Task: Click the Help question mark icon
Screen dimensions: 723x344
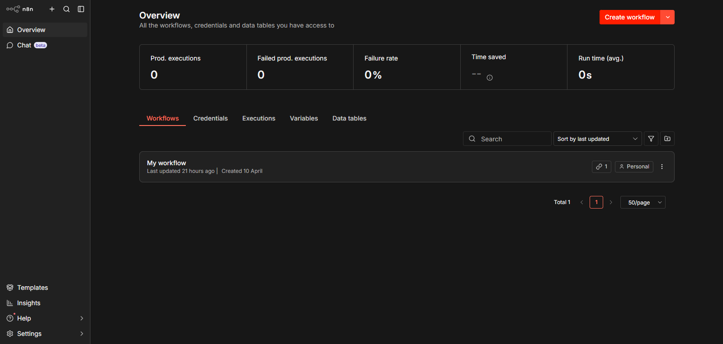Action: (x=10, y=318)
